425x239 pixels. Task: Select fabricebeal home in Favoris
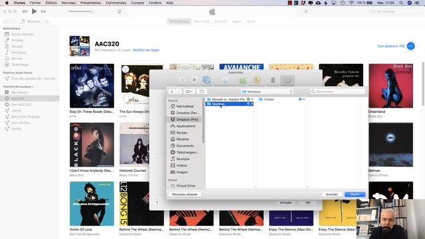[x=185, y=106]
